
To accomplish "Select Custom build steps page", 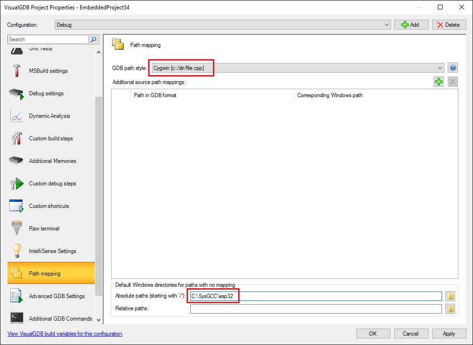I will point(51,138).
